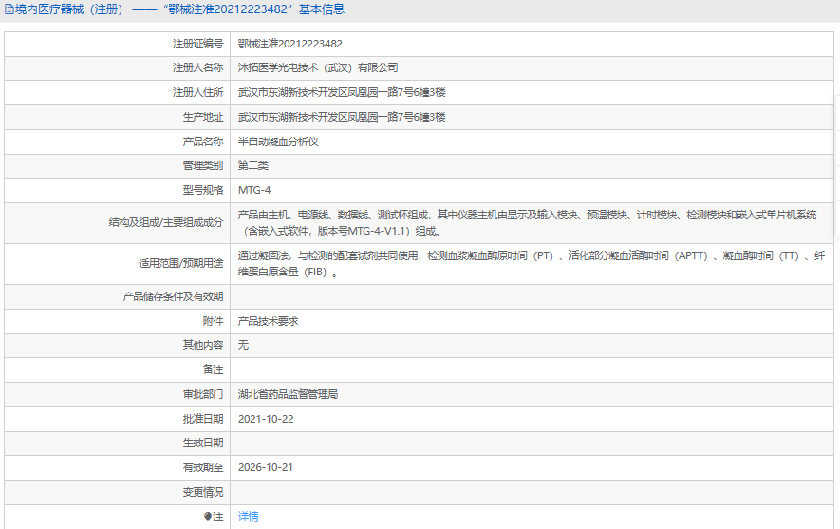Image resolution: width=840 pixels, height=529 pixels.
Task: Click the empty 备注 remarks cell
Action: coord(532,369)
